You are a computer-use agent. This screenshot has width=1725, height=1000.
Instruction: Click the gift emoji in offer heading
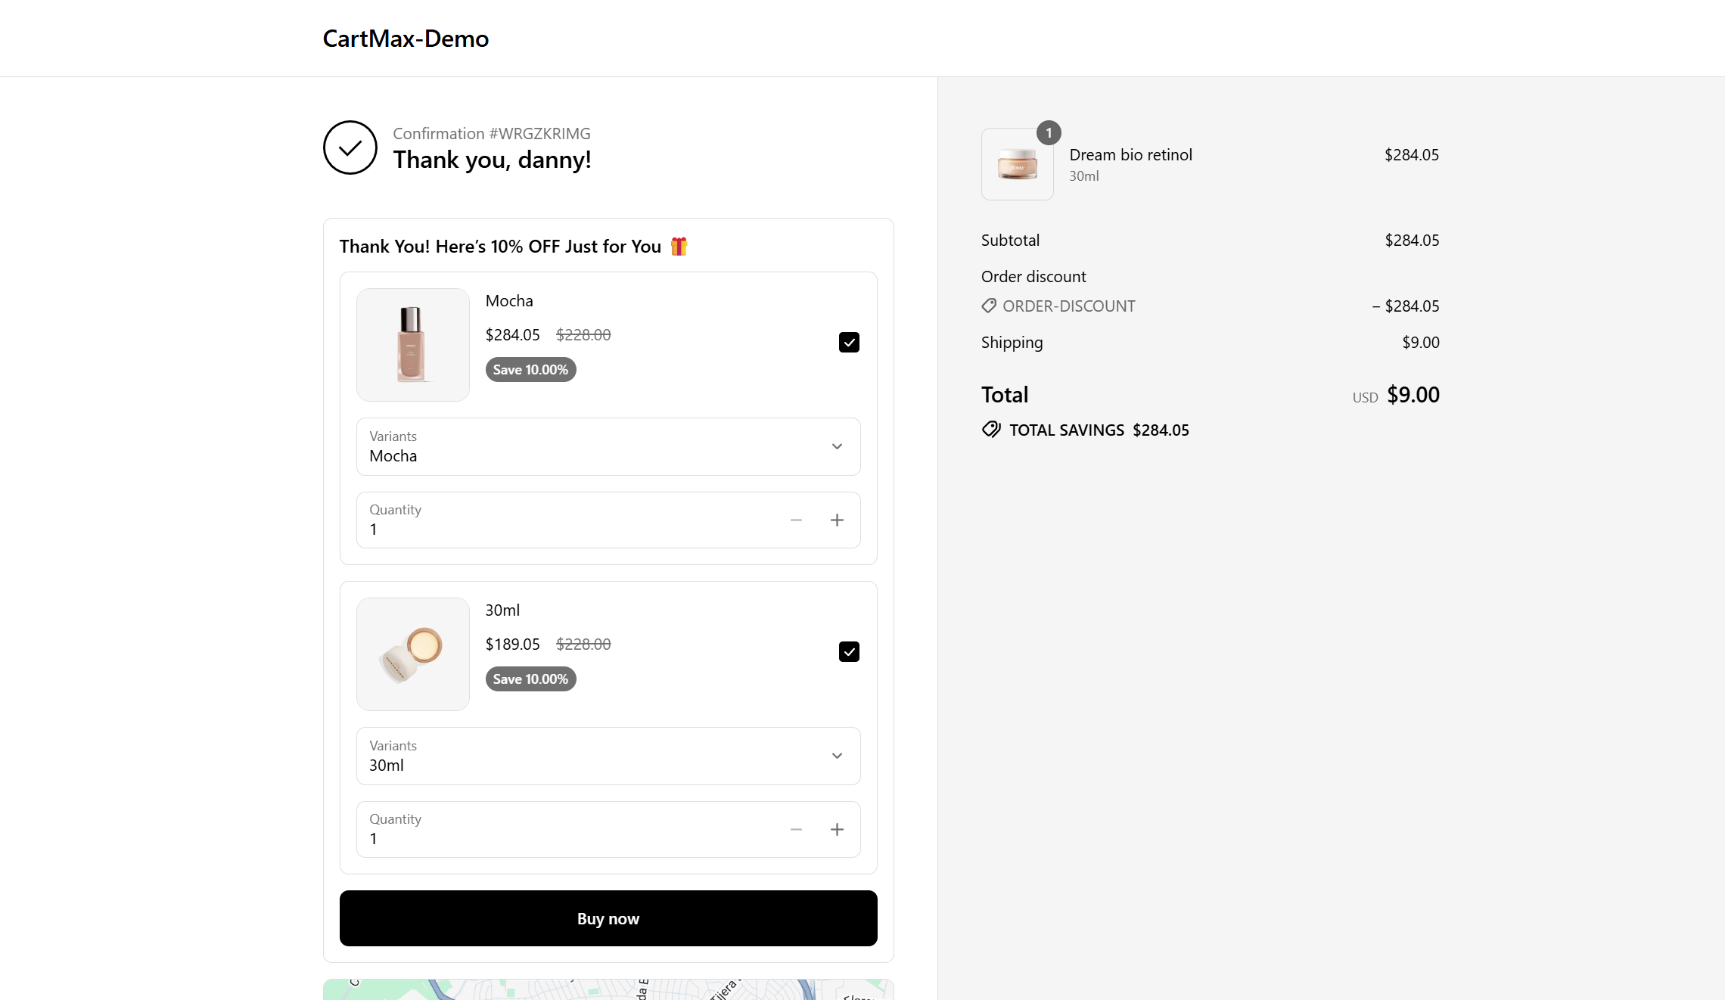(679, 247)
